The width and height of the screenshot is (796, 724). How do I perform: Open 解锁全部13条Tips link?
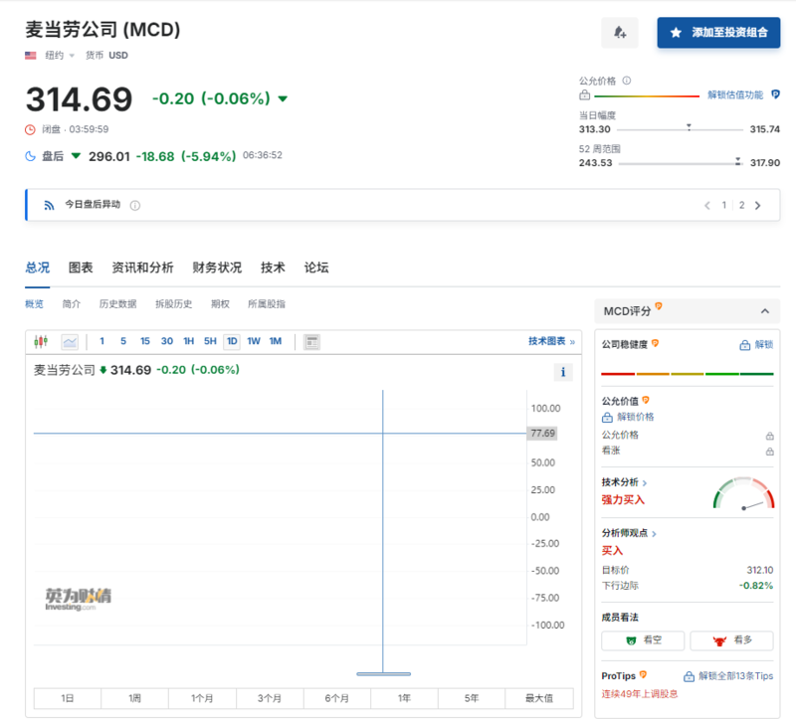click(728, 676)
